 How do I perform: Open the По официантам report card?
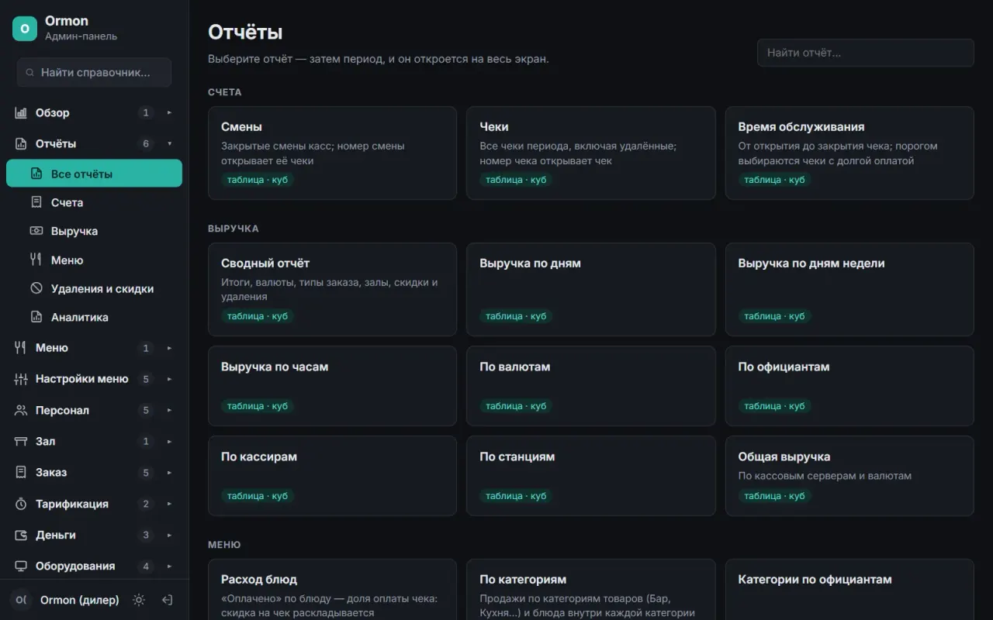tap(849, 386)
